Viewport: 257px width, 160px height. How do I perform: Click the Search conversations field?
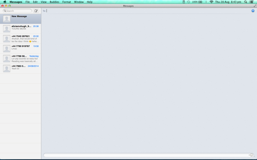(x=17, y=11)
